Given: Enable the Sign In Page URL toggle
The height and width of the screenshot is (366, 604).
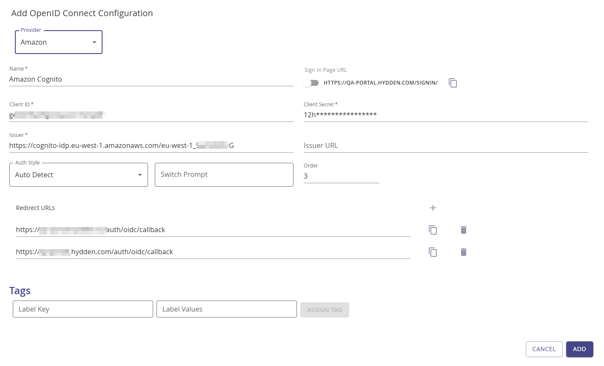Looking at the screenshot, I should point(311,83).
